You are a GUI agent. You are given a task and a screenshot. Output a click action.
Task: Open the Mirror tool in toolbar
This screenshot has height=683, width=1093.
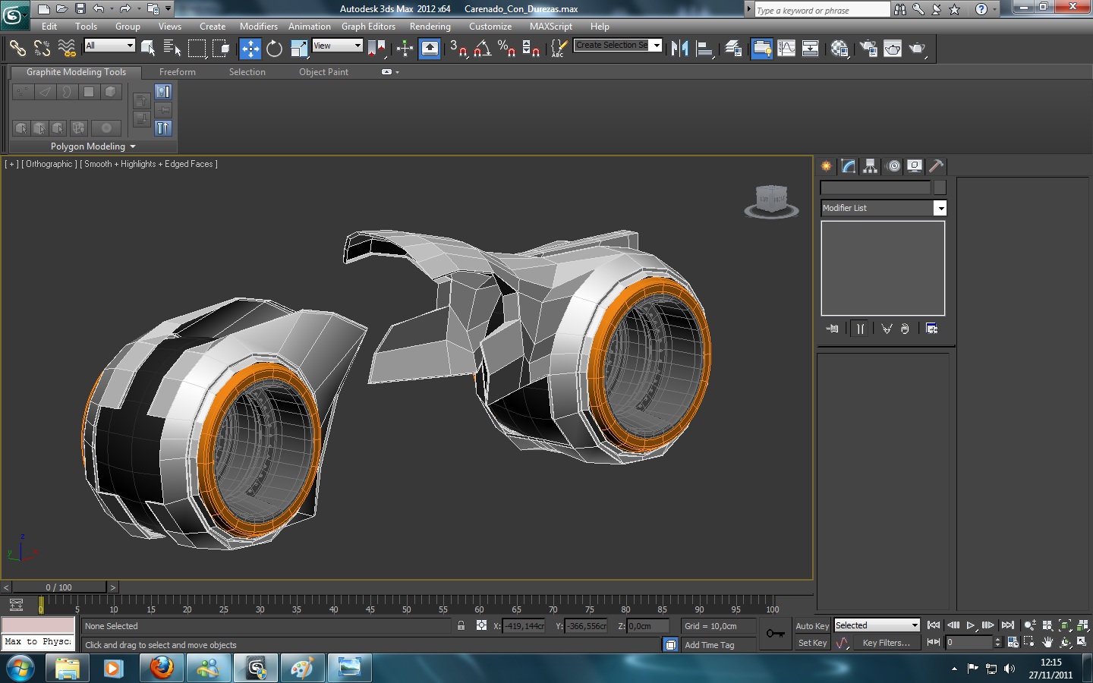(679, 49)
